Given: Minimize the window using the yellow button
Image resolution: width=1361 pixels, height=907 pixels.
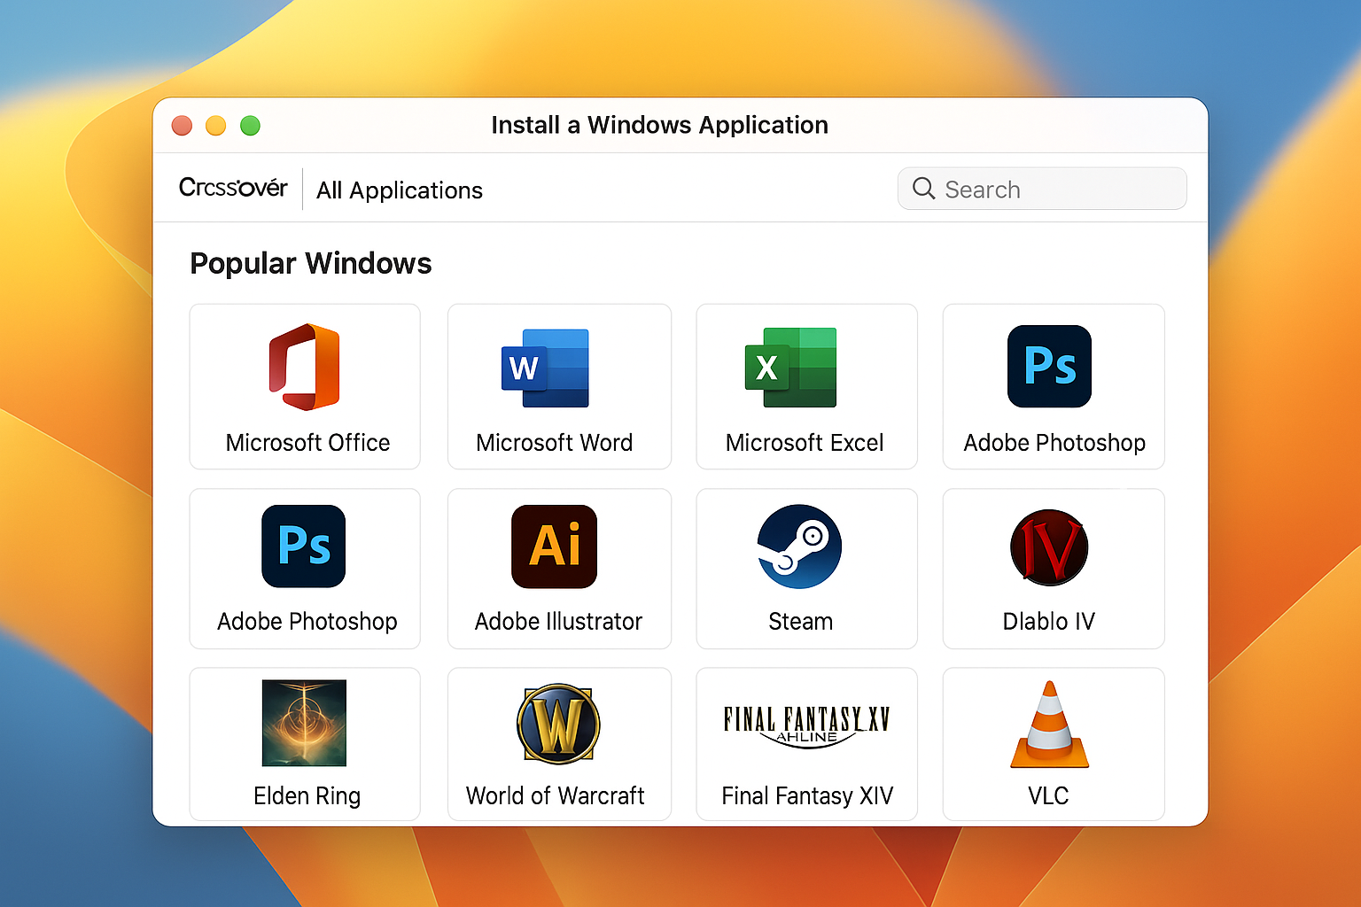Looking at the screenshot, I should [x=216, y=126].
